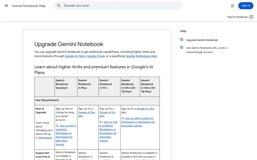257x160 pixels.
Task: Click the Gemini Notebook in Plus column header
Action: point(88,87)
